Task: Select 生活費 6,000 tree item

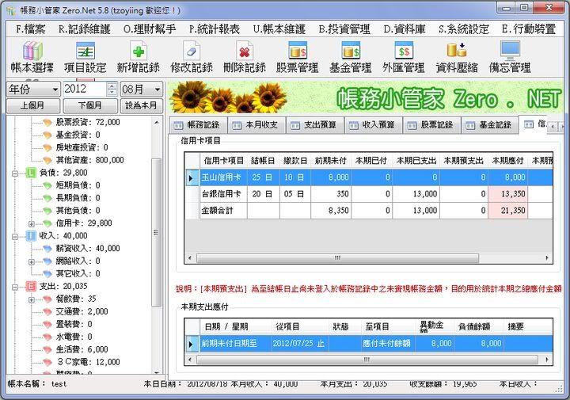Action: [82, 349]
